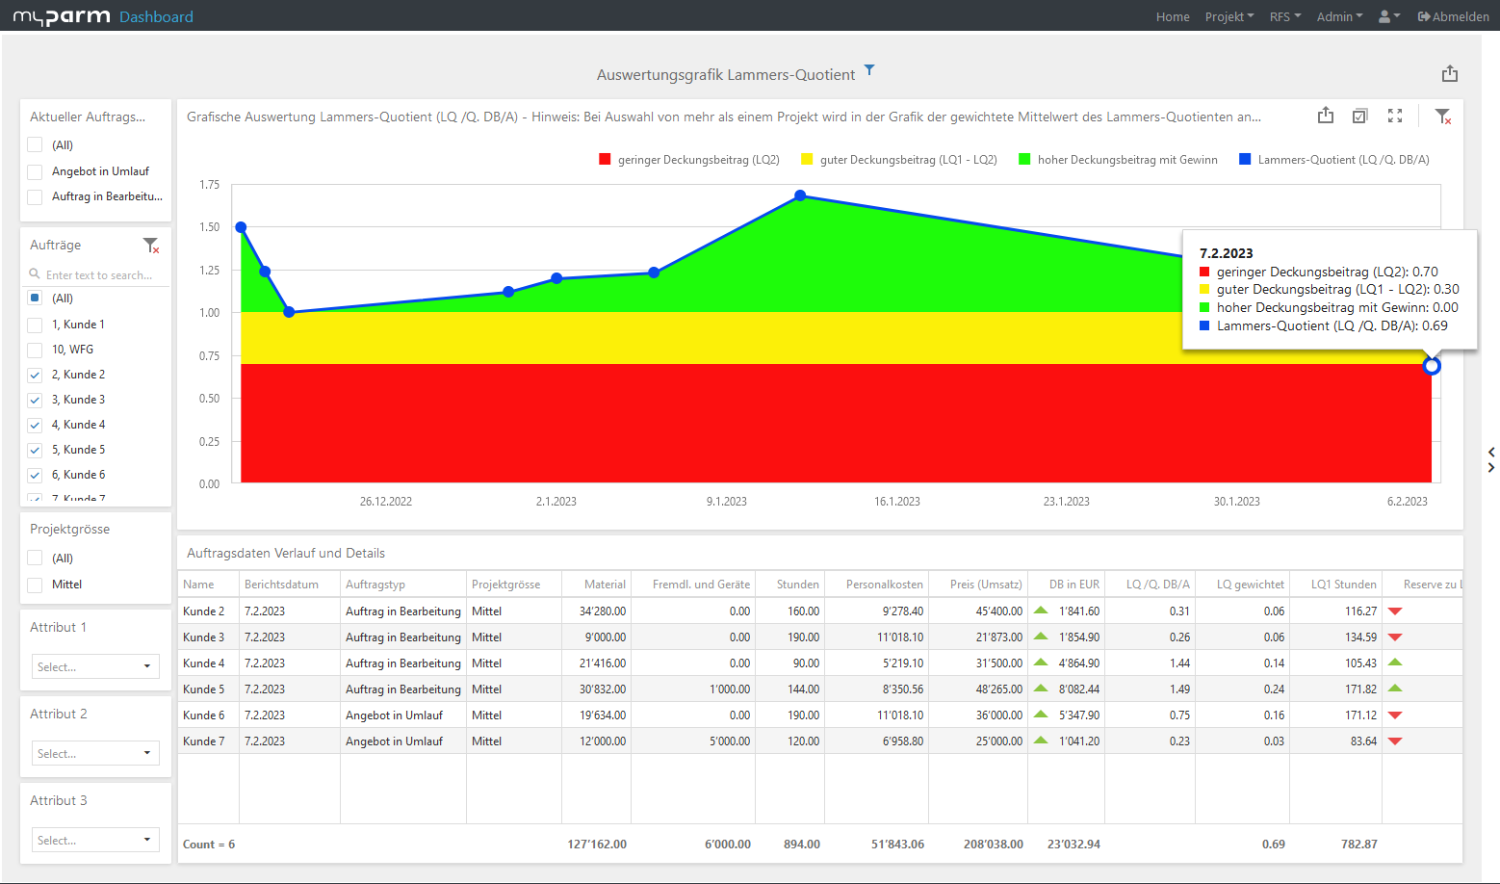Enable the Mittel project size checkbox
The height and width of the screenshot is (884, 1500).
click(36, 585)
